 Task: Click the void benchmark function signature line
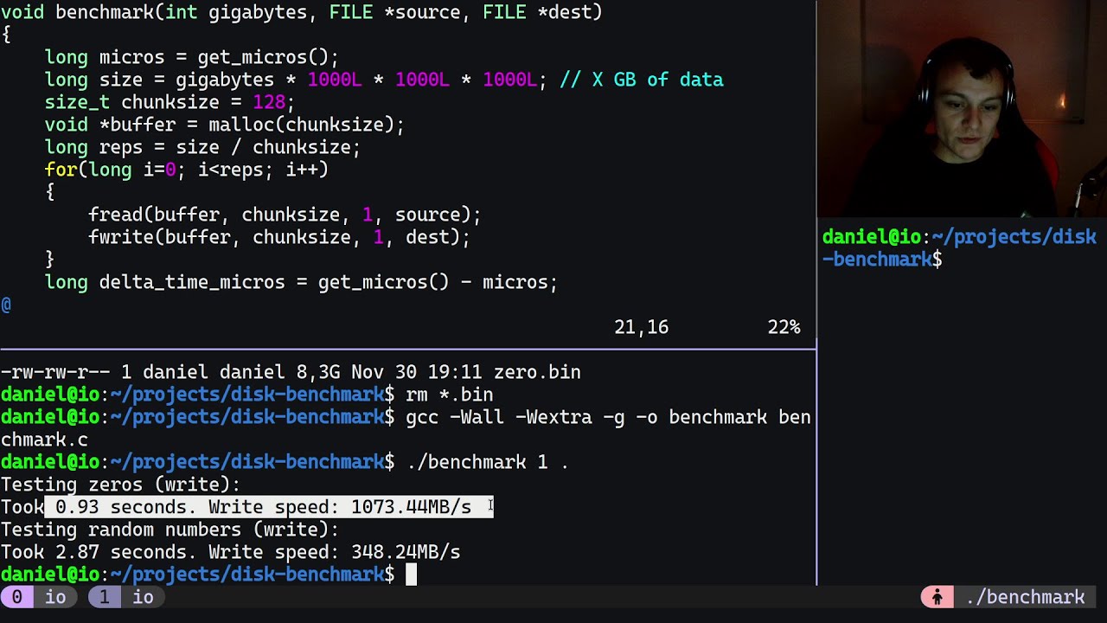coord(301,12)
